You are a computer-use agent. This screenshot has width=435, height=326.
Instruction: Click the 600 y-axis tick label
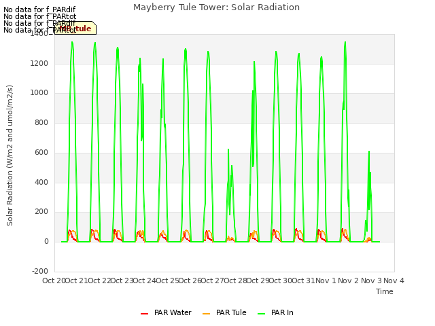pyautogui.click(x=41, y=152)
